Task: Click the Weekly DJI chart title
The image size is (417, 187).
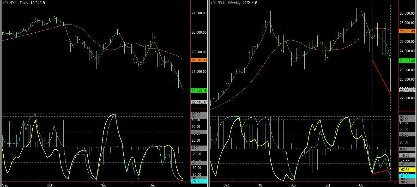Action: click(234, 3)
